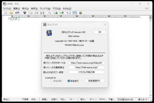Open the マクロ(M) menu
The height and width of the screenshot is (103, 154).
point(57,9)
